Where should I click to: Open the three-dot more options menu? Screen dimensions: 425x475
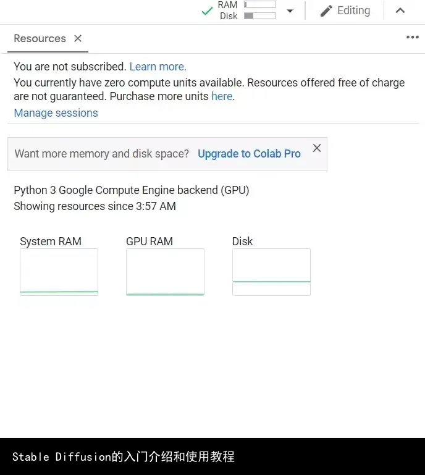coord(412,38)
